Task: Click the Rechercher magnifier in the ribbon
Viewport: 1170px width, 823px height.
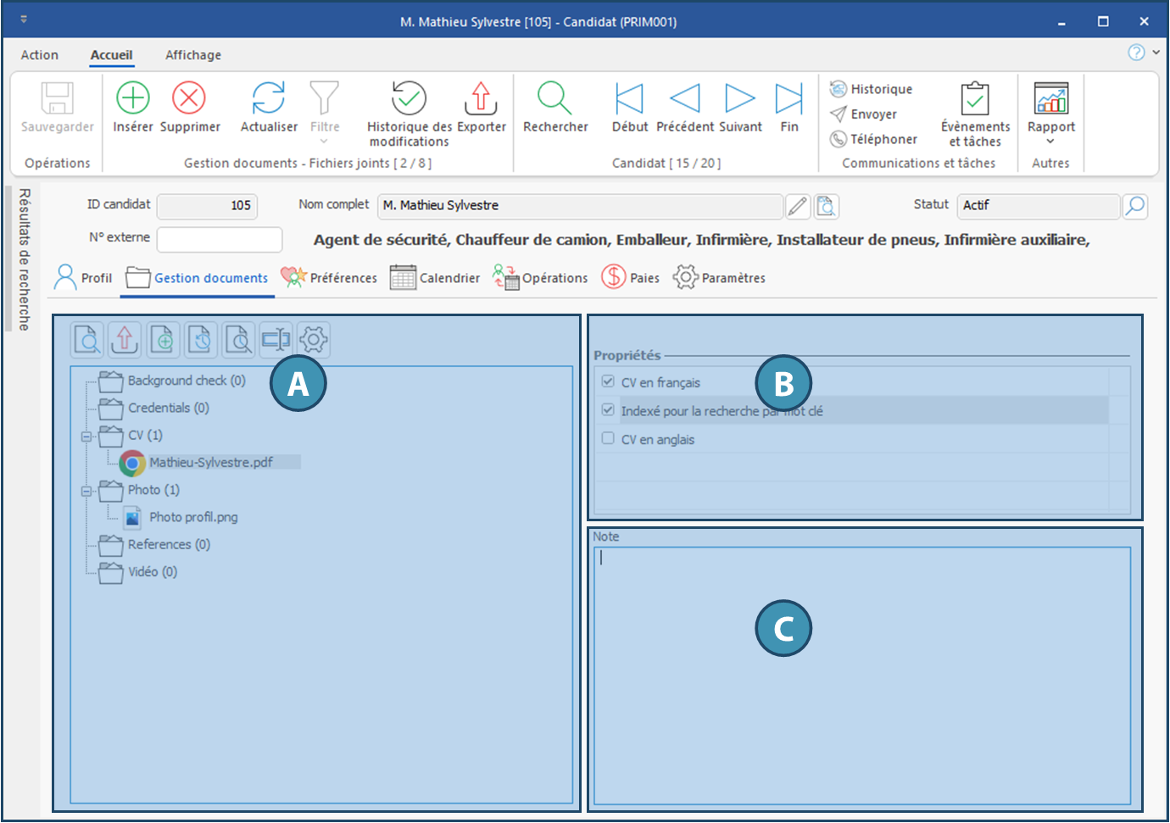Action: point(554,98)
